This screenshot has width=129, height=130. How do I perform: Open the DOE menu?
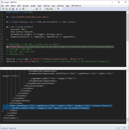(x=19, y=6)
